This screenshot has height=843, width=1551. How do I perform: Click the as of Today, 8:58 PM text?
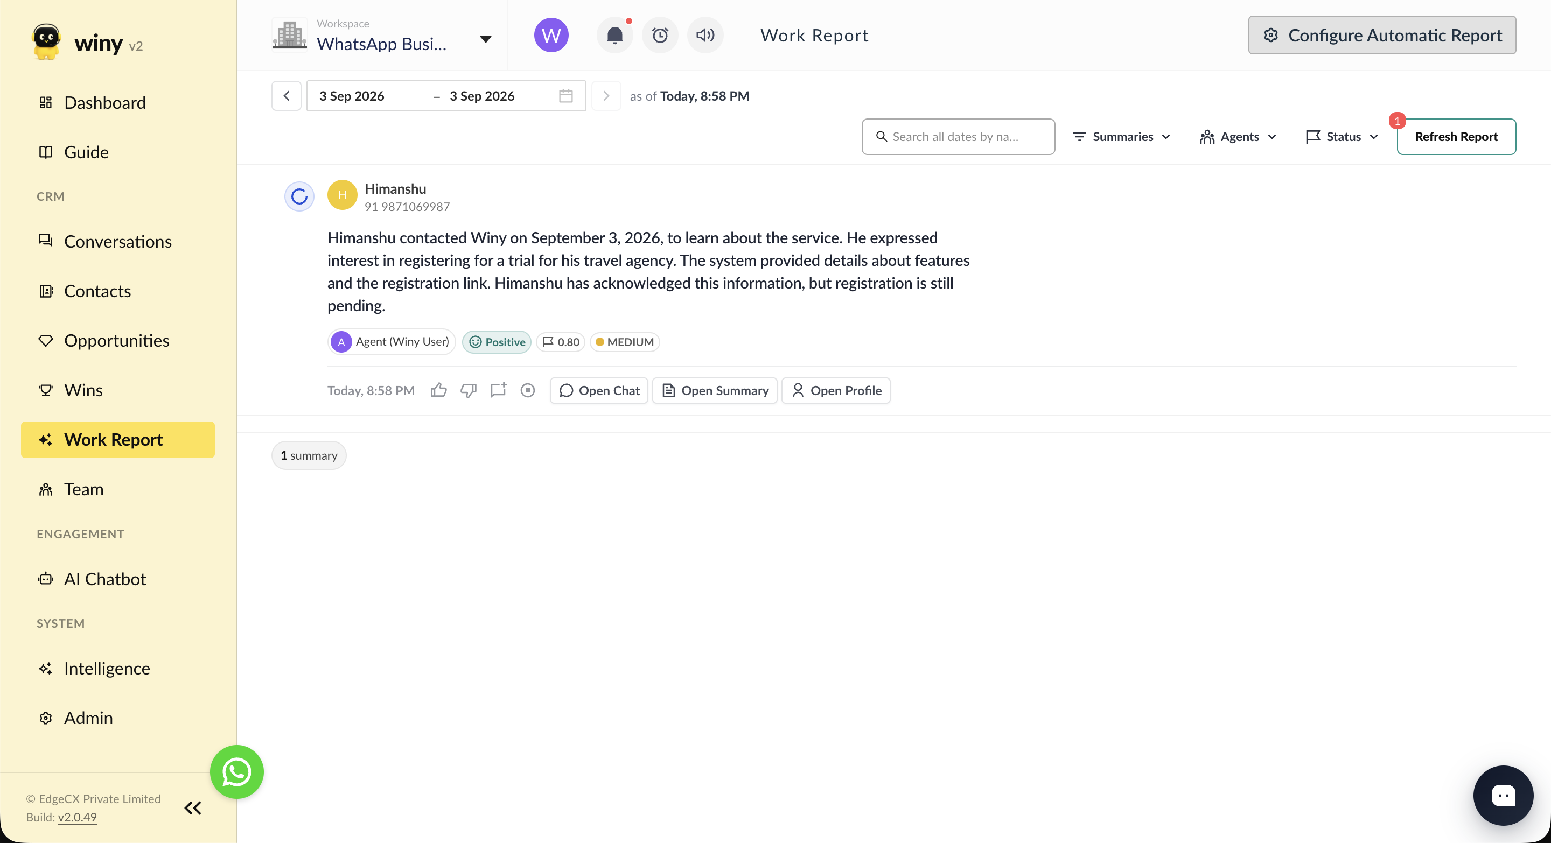click(x=689, y=96)
